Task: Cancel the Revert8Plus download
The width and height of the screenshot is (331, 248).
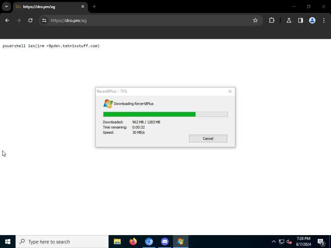Action: (208, 139)
